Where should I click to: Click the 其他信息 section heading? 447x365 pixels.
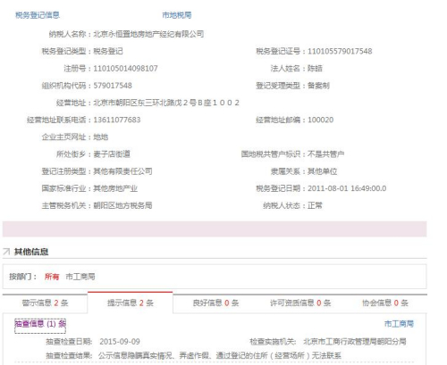[31, 252]
